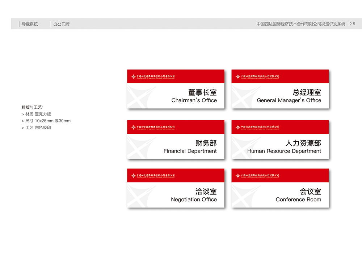Click star logo on Financial Department sign
The width and height of the screenshot is (362, 267).
pos(134,127)
